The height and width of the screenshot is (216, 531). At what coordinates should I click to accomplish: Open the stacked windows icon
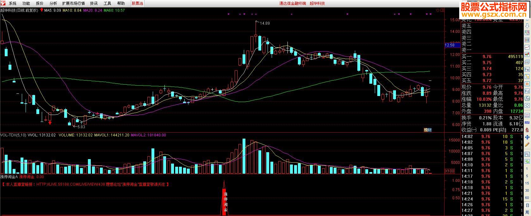527,62
